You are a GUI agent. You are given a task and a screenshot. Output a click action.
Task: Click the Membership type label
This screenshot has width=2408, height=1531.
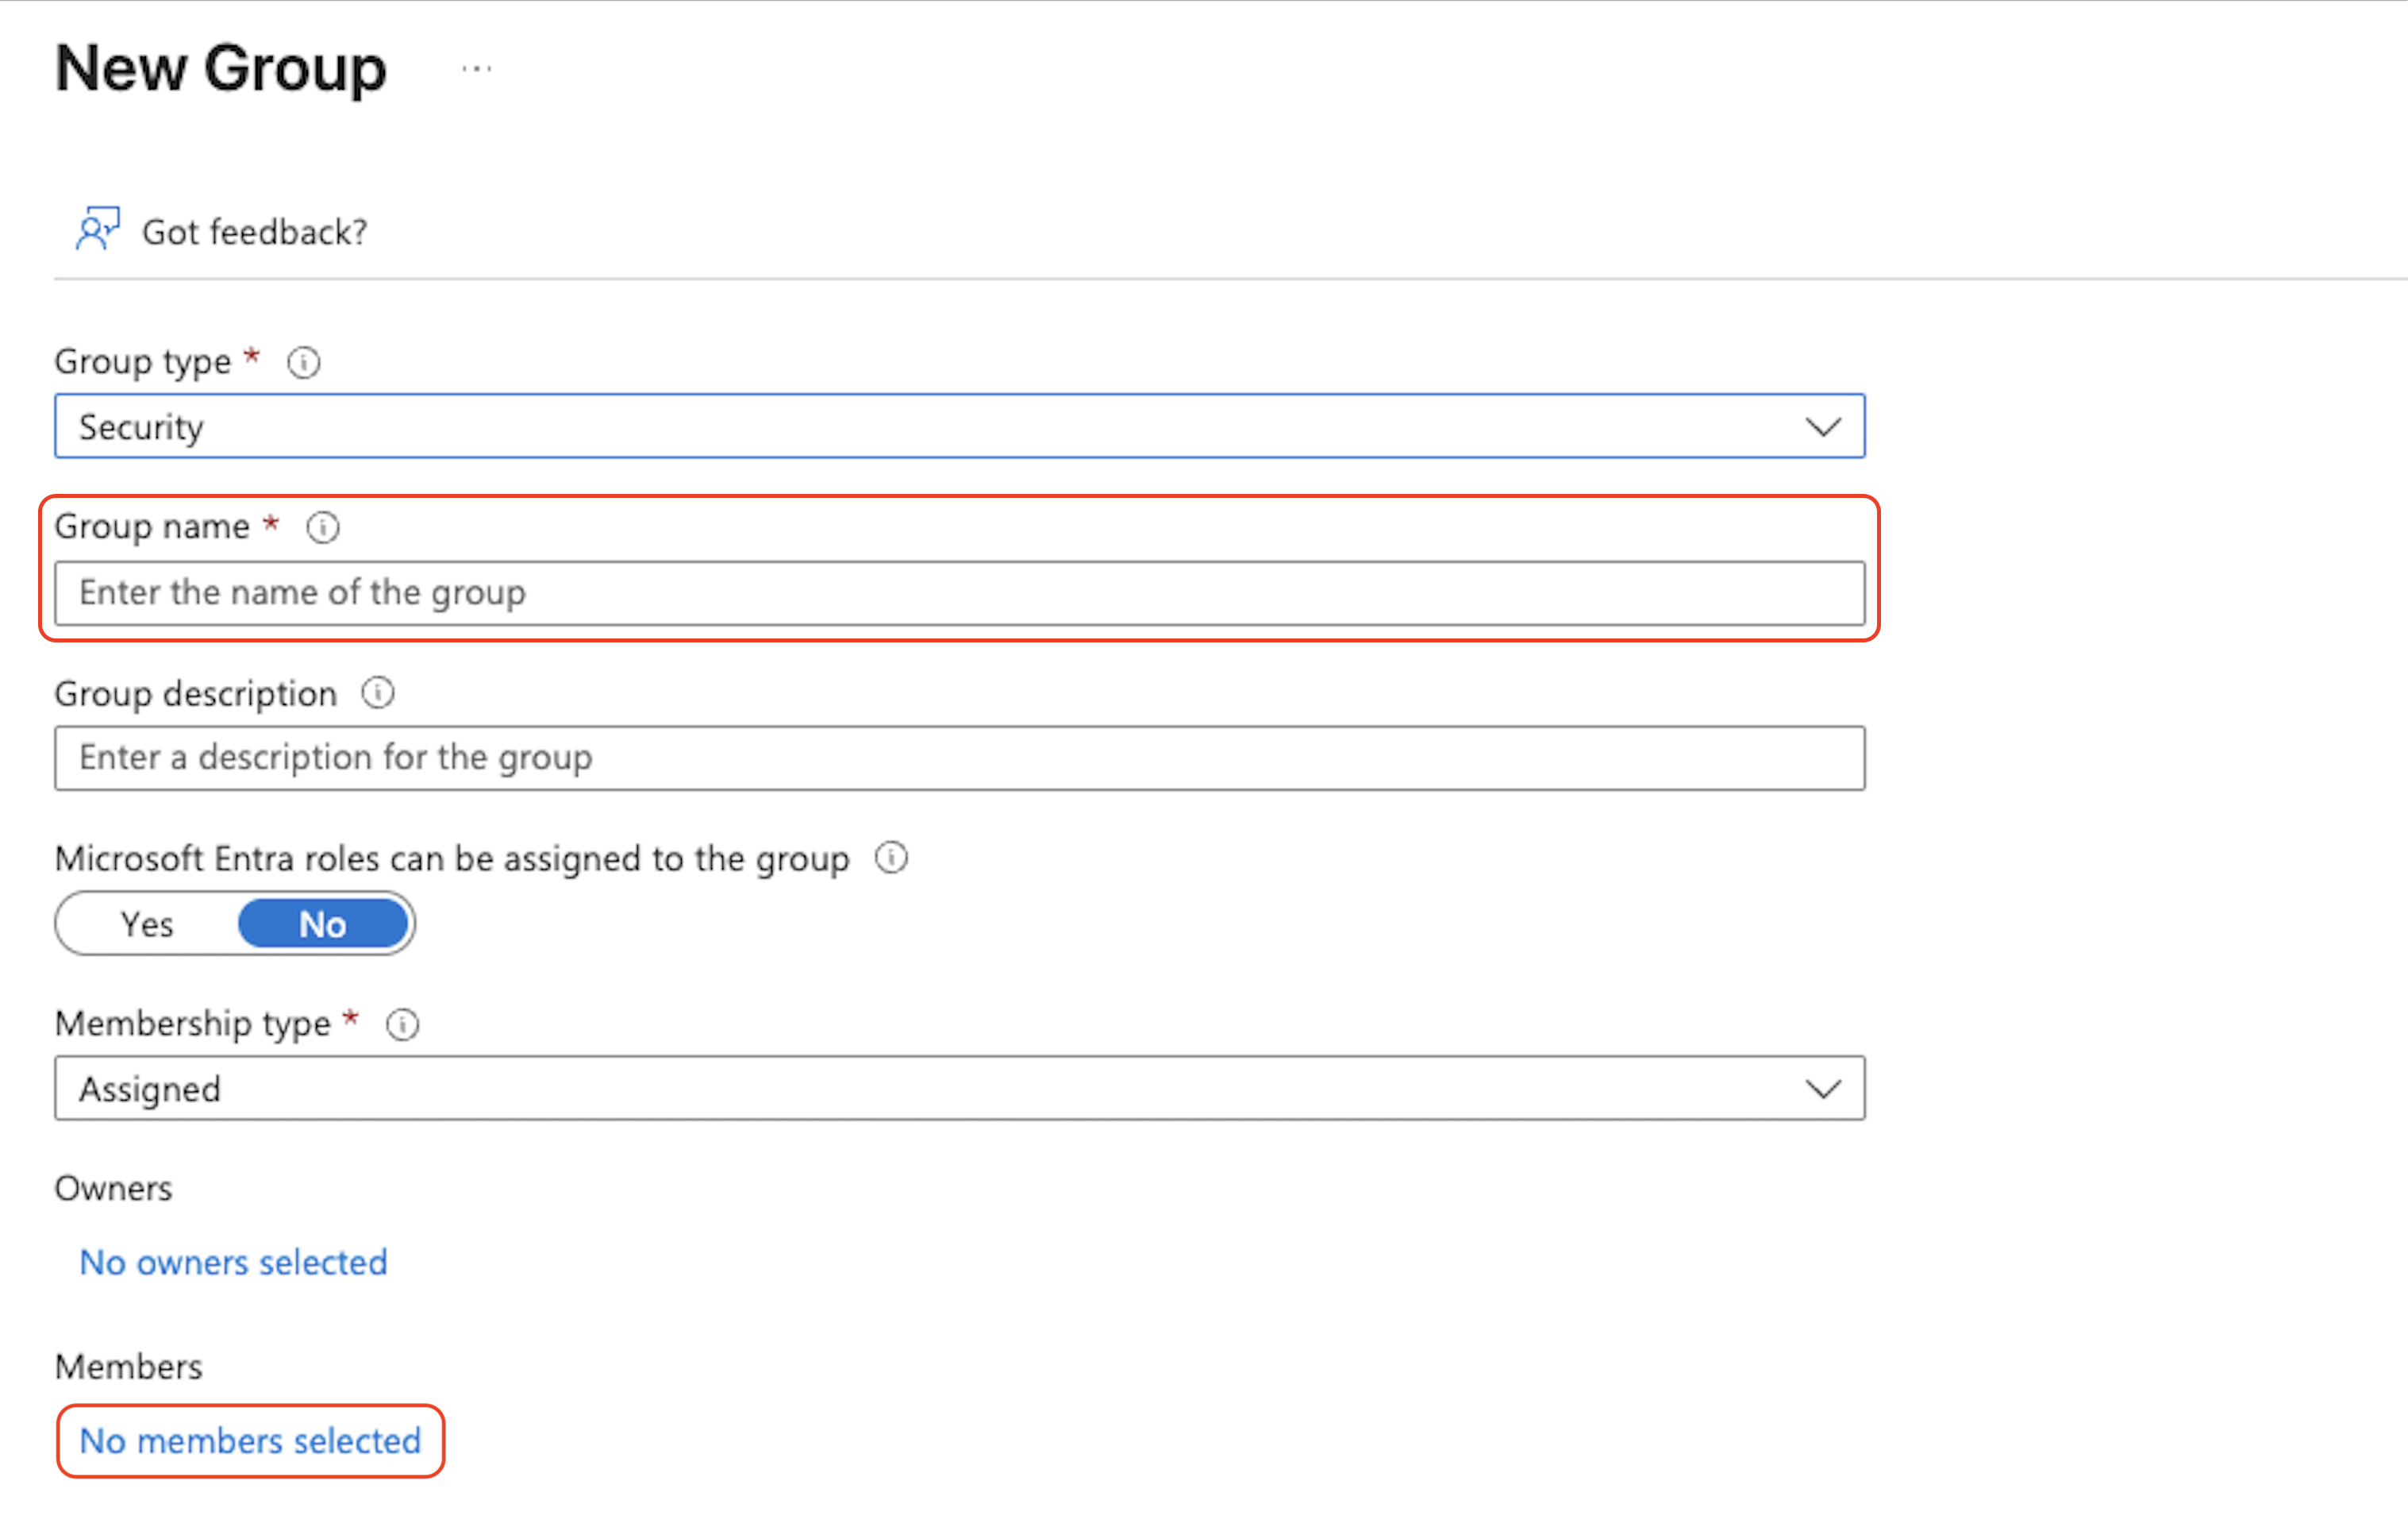pos(192,1024)
